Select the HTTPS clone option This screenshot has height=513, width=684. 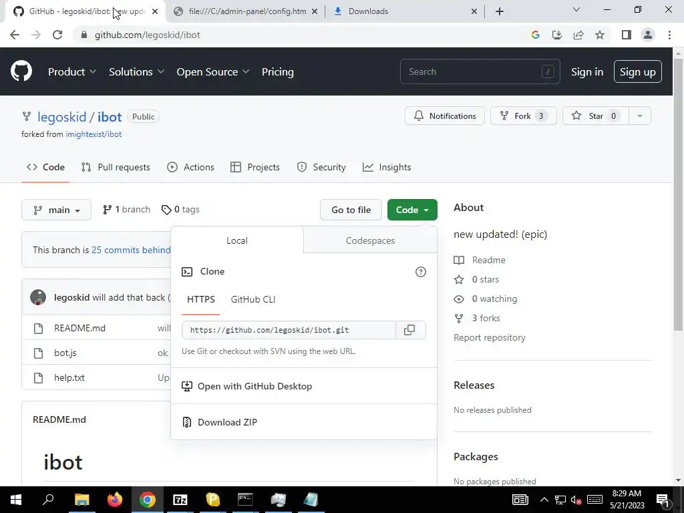(x=200, y=300)
